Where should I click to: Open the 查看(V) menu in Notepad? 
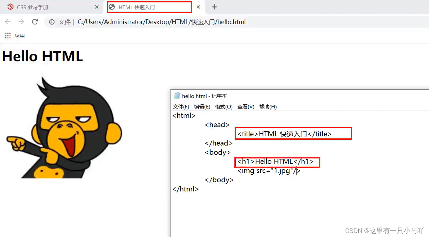[246, 106]
